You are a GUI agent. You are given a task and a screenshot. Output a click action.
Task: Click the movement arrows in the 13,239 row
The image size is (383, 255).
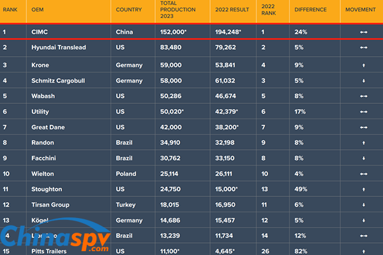click(x=364, y=236)
